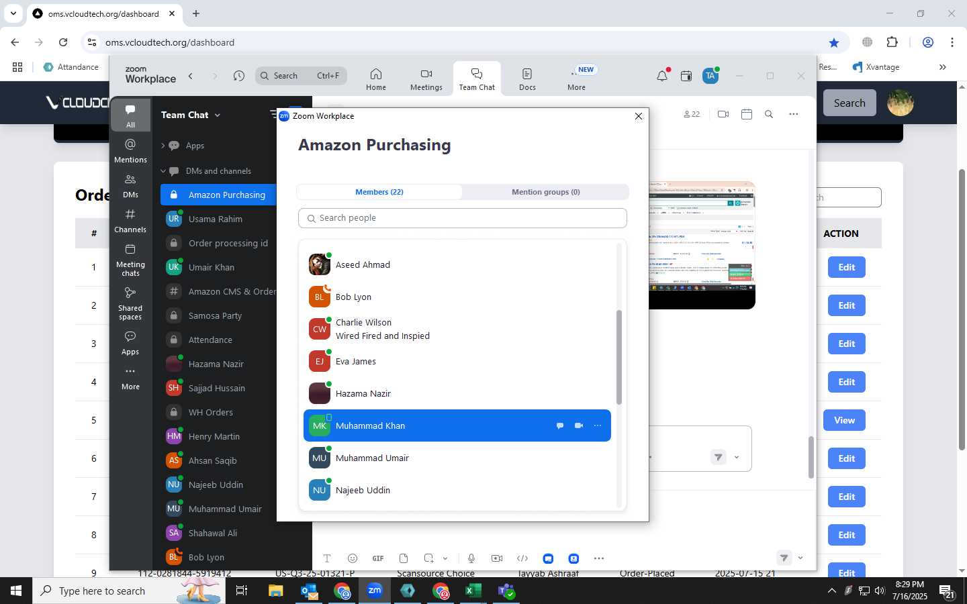Open GIF picker in message toolbar
The width and height of the screenshot is (967, 604).
point(378,558)
